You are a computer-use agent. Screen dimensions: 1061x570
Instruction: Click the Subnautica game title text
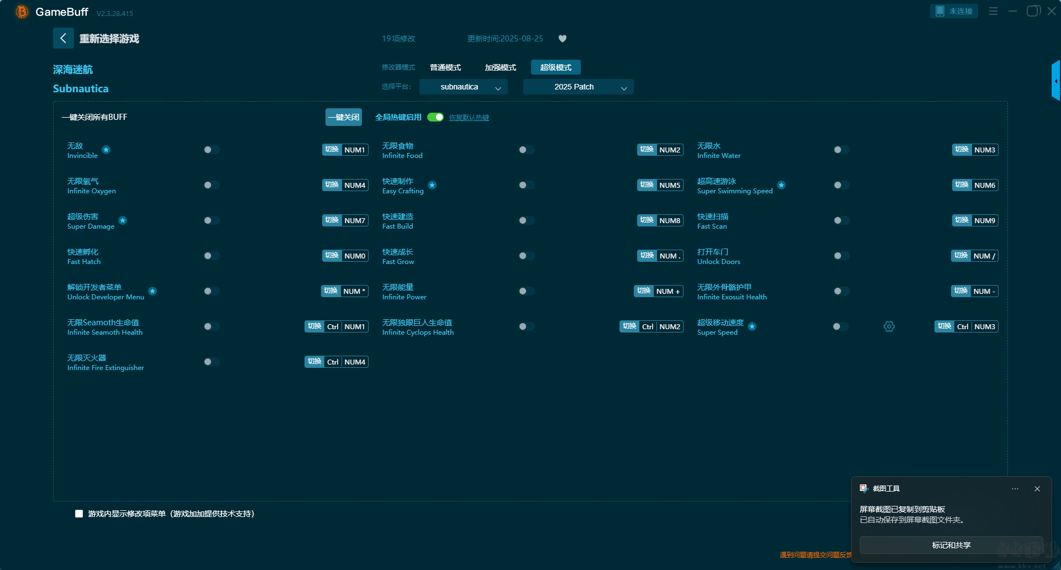click(81, 88)
